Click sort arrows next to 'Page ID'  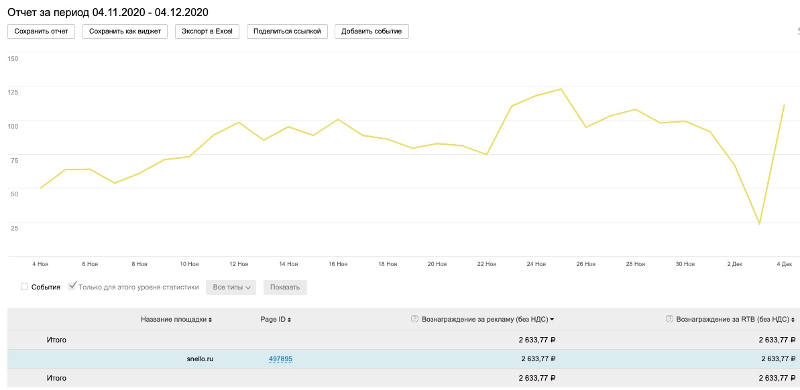point(289,320)
